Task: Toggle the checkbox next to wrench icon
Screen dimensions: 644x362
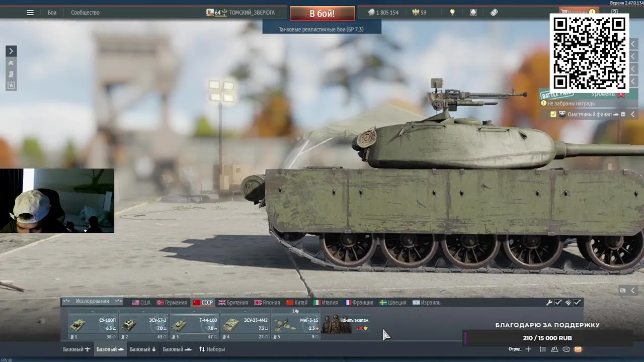Action: [x=558, y=303]
